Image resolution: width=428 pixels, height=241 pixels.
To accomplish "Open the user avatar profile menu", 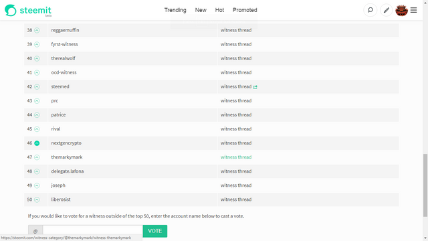I will 401,11.
